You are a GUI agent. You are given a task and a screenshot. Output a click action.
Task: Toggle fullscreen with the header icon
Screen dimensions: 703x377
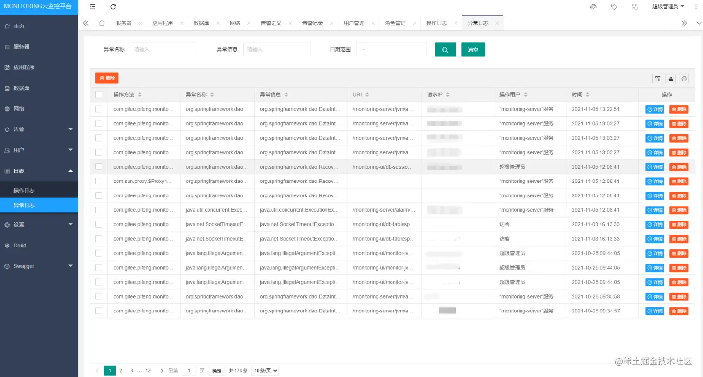tap(635, 7)
